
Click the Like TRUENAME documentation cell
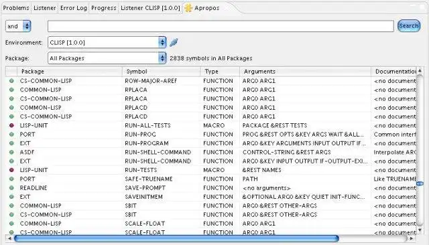395,179
